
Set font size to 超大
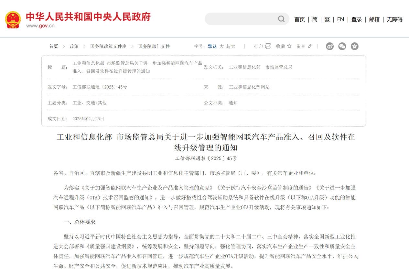pos(231,46)
